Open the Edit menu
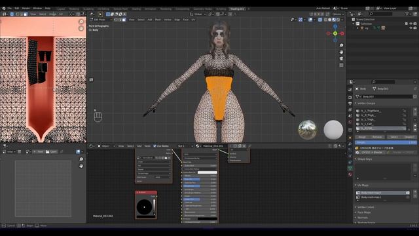 [x=17, y=9]
